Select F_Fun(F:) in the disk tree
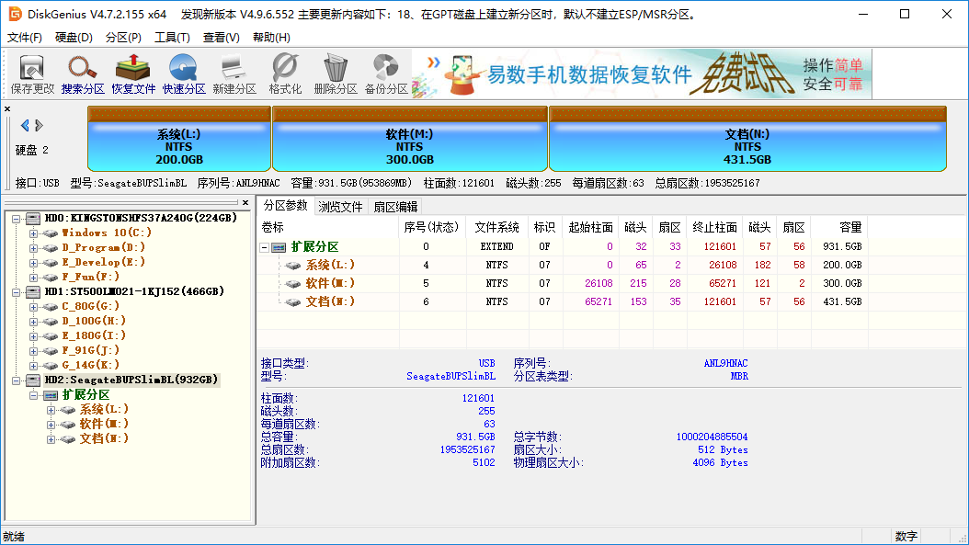This screenshot has height=545, width=969. point(90,277)
